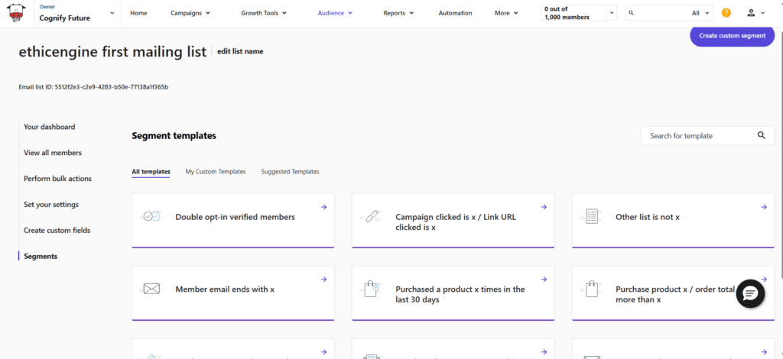Expand the Cognify Future account dropdown

point(113,13)
